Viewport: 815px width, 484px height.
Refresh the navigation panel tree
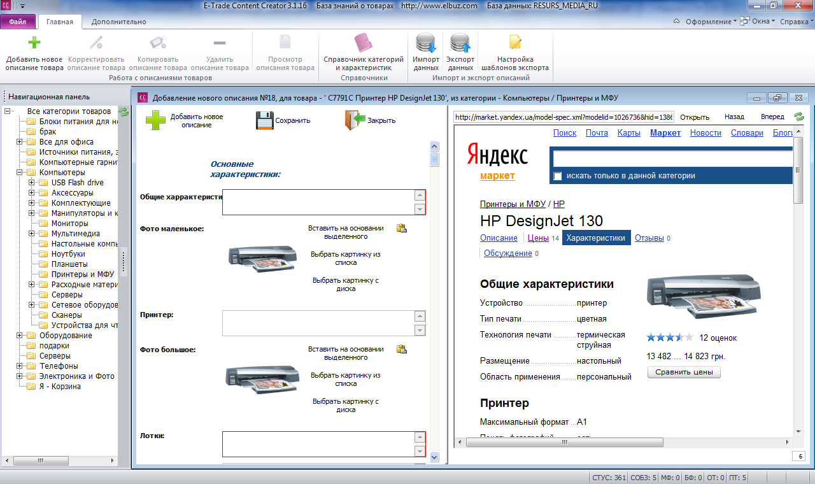coord(124,111)
